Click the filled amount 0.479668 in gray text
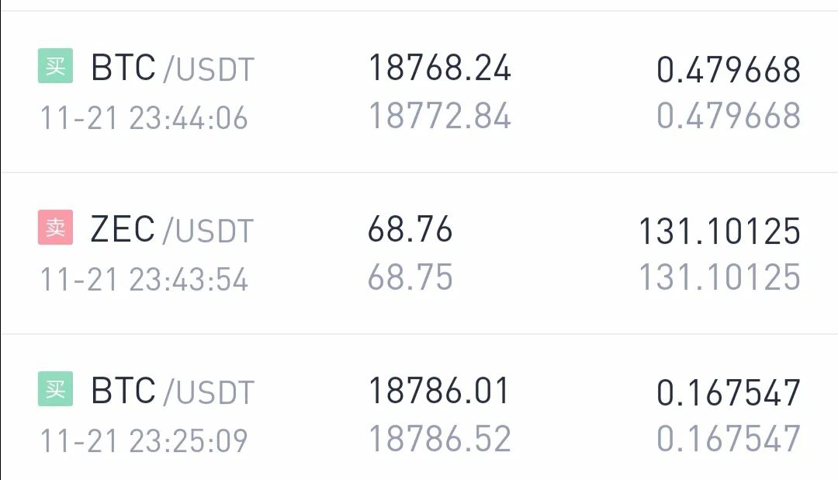This screenshot has height=480, width=838. coord(729,116)
